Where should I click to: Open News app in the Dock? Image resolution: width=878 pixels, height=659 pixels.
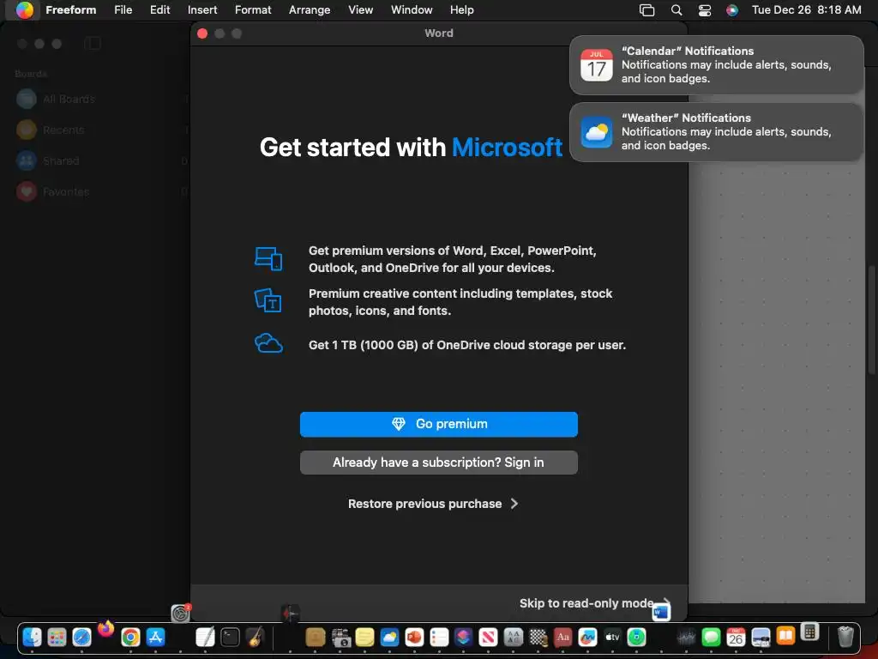pos(488,638)
